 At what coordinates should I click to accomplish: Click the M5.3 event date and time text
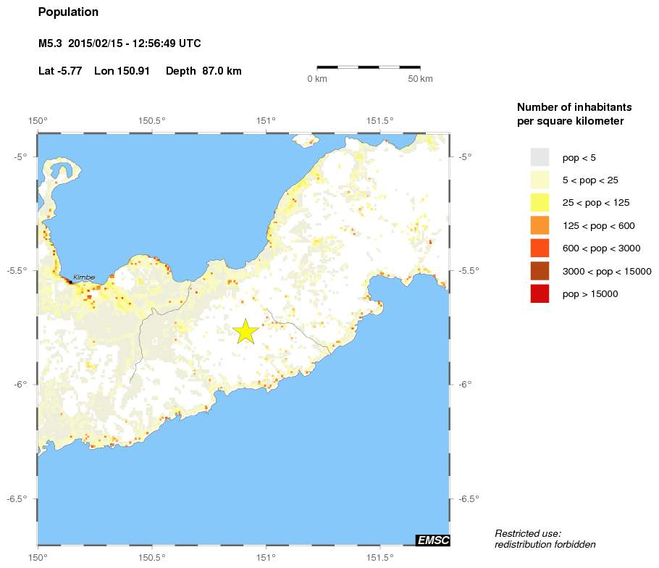click(x=119, y=44)
